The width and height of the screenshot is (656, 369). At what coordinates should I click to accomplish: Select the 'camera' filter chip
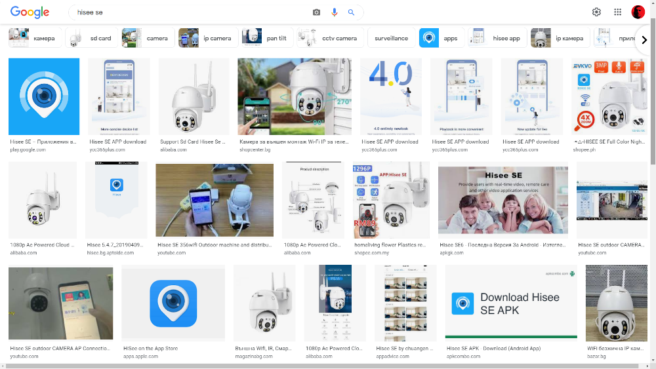(148, 38)
